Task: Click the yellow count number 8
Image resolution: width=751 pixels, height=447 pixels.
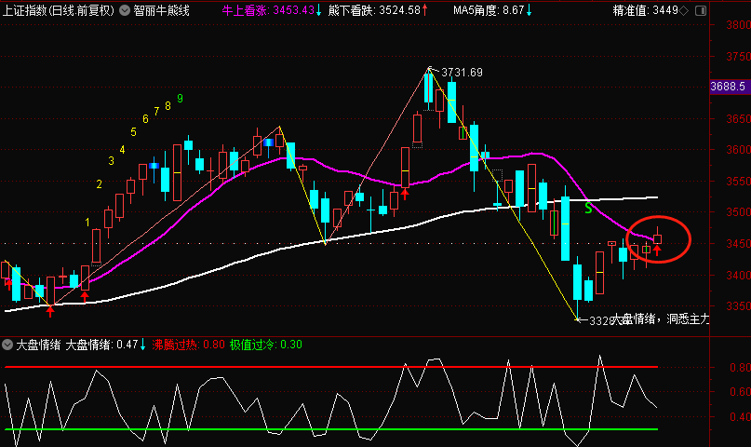Action: coord(168,106)
